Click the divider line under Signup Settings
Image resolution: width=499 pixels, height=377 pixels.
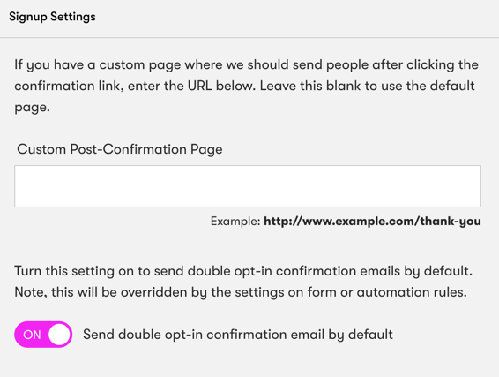249,38
